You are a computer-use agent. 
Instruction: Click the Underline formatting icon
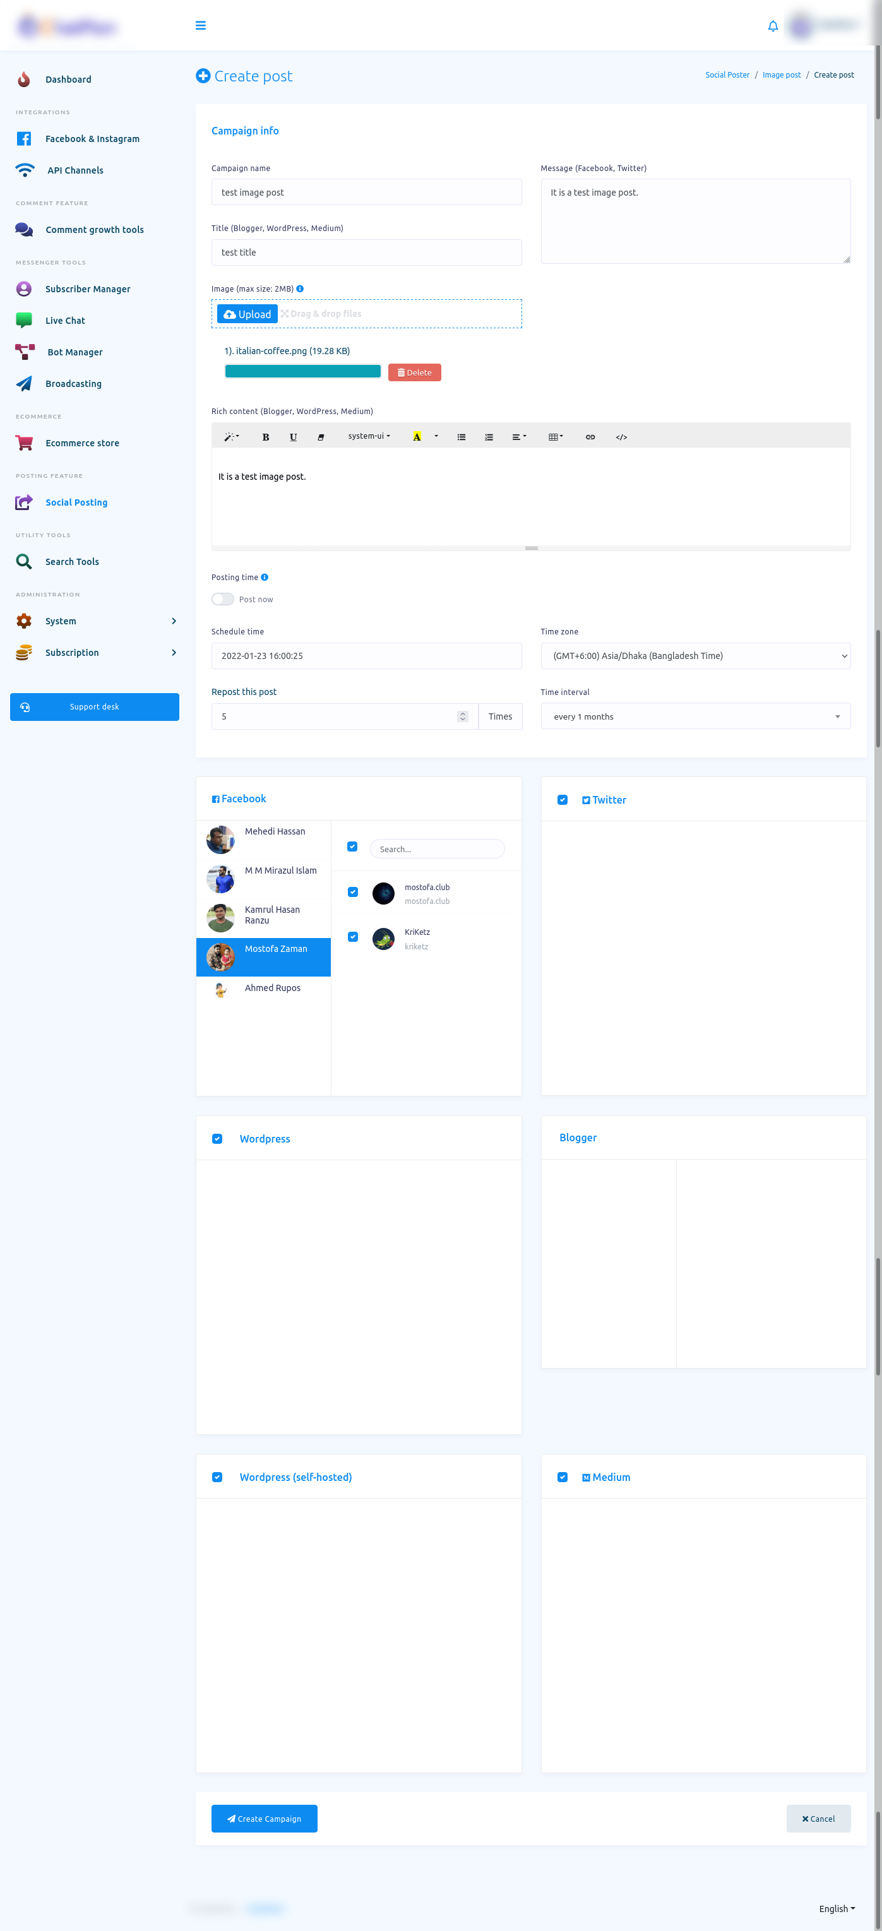pos(293,437)
